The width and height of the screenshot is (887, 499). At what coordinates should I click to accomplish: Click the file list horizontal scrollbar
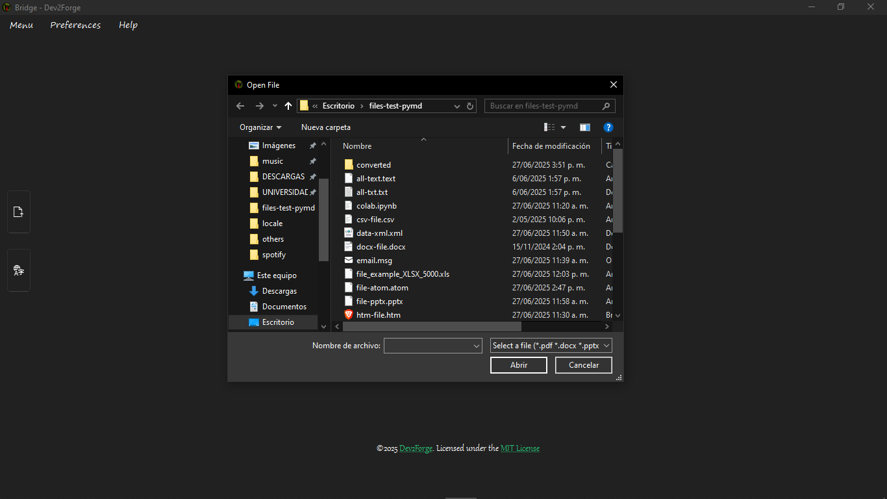coord(432,326)
